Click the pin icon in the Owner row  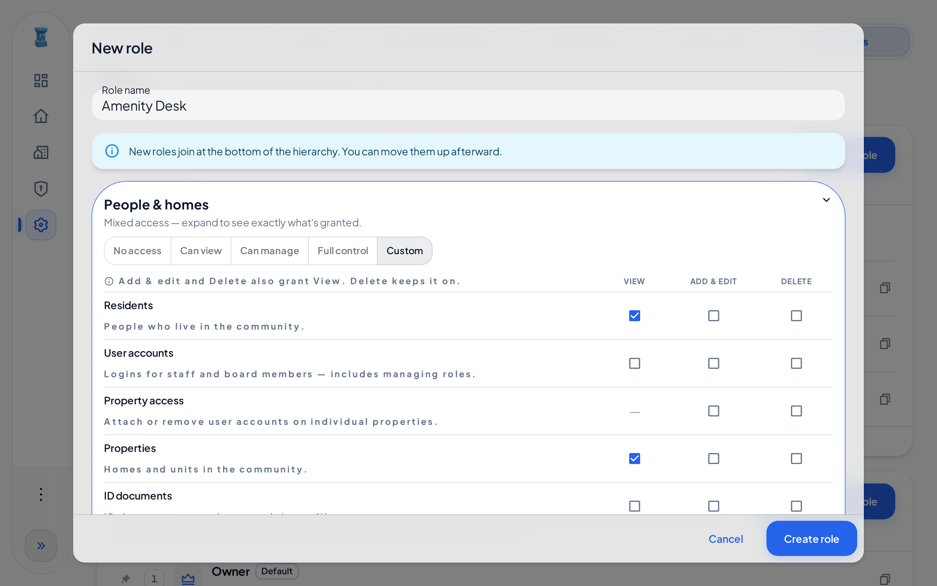click(126, 579)
